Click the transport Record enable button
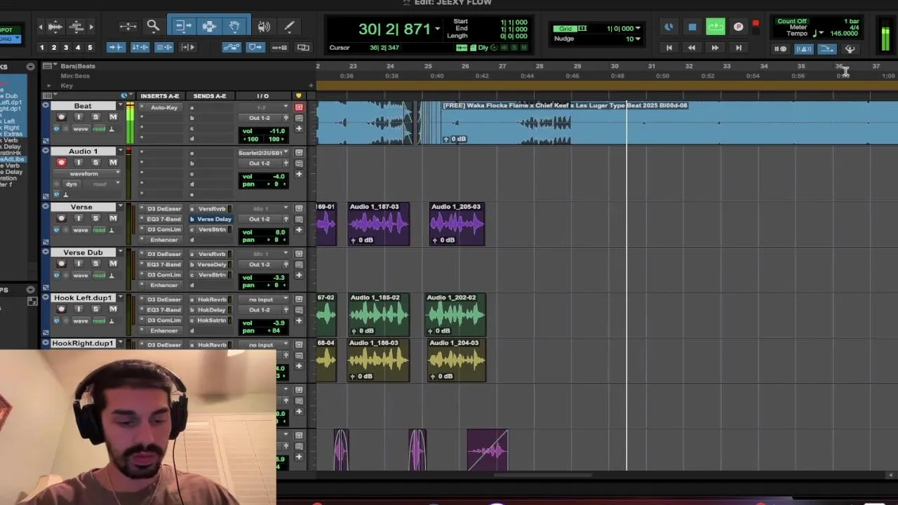Screen dimensions: 898x505 [738, 27]
